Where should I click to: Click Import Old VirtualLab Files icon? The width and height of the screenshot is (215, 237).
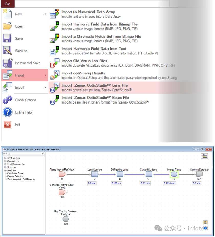[x=55, y=63]
